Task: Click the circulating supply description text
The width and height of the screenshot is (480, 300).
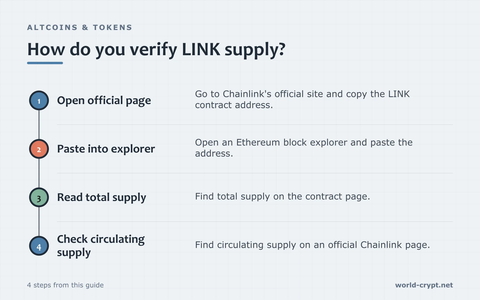Action: 312,245
